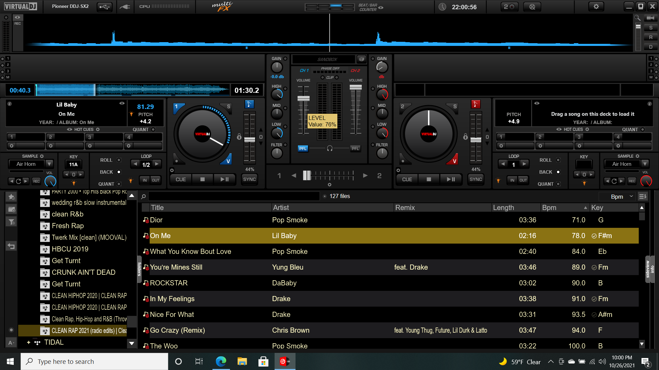Click the filter folder sidebar icon
The image size is (659, 370).
11,222
